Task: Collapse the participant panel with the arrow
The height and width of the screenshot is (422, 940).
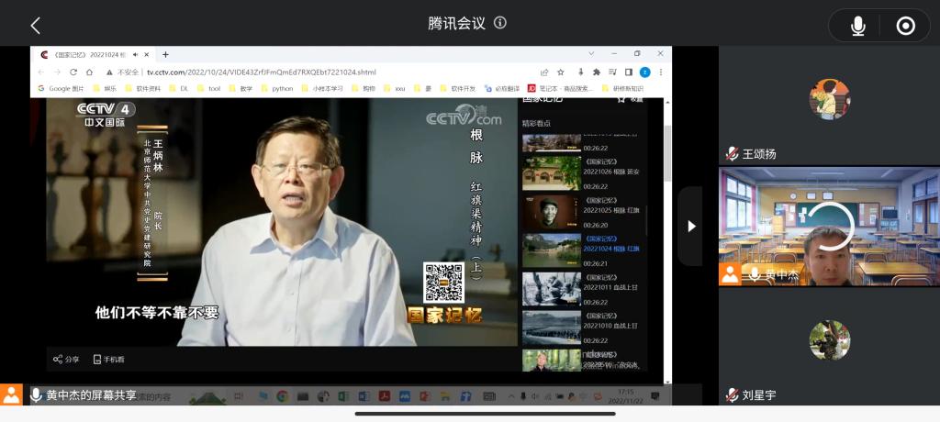Action: pyautogui.click(x=691, y=226)
